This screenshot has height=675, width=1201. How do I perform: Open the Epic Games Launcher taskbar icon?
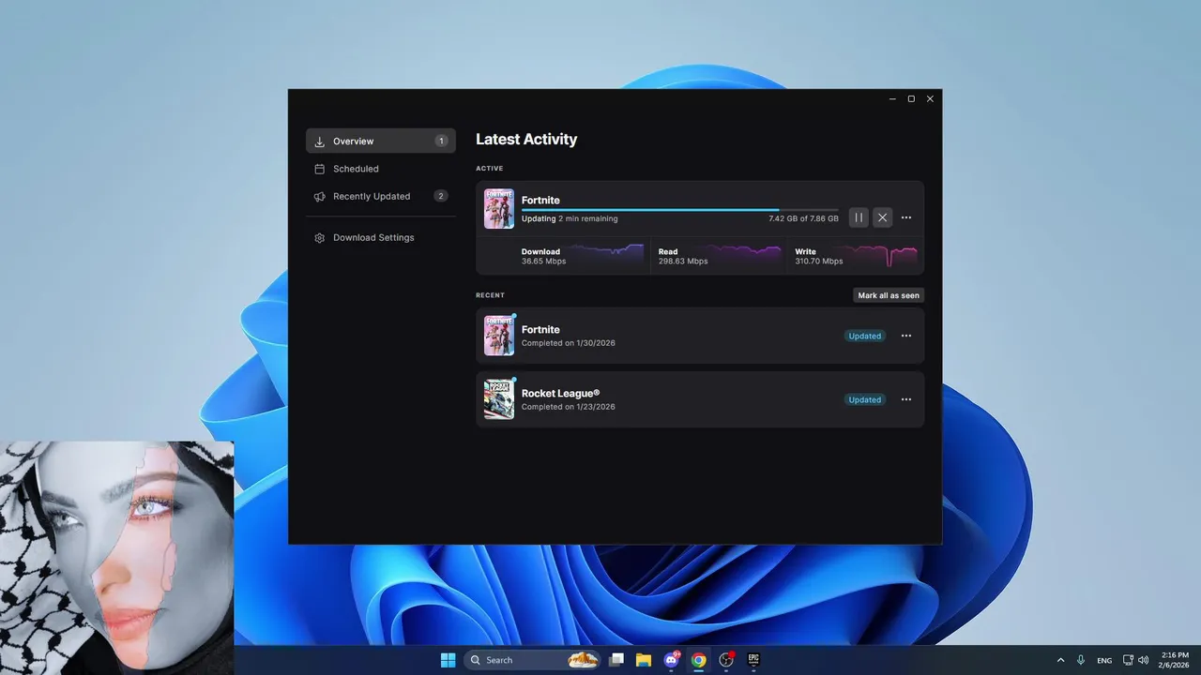coord(753,660)
